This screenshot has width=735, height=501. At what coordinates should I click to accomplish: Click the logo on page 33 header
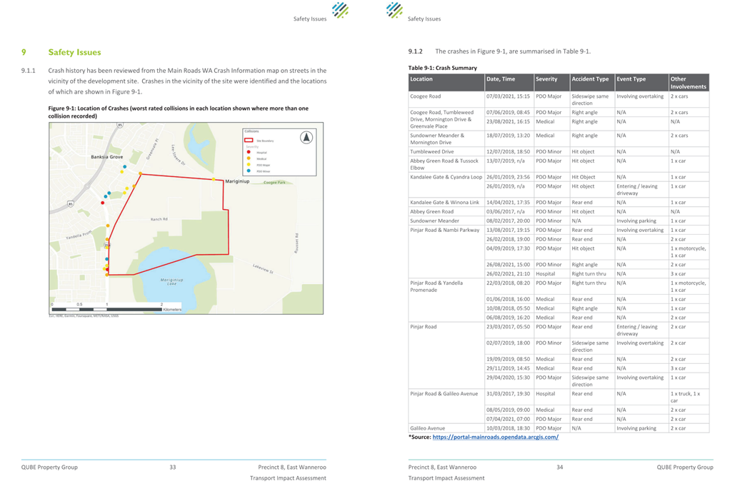pyautogui.click(x=340, y=10)
